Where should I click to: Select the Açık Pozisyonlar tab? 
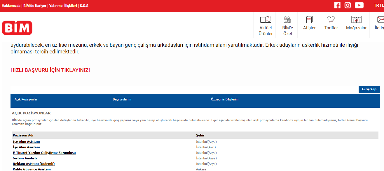click(x=26, y=99)
